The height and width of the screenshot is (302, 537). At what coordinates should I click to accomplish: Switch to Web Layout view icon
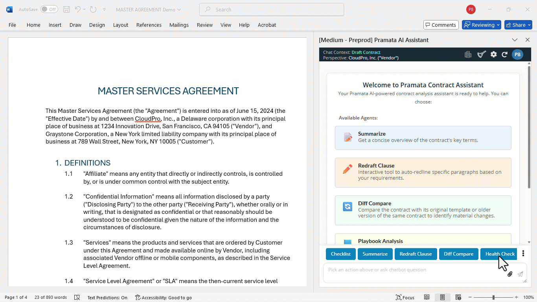click(458, 297)
